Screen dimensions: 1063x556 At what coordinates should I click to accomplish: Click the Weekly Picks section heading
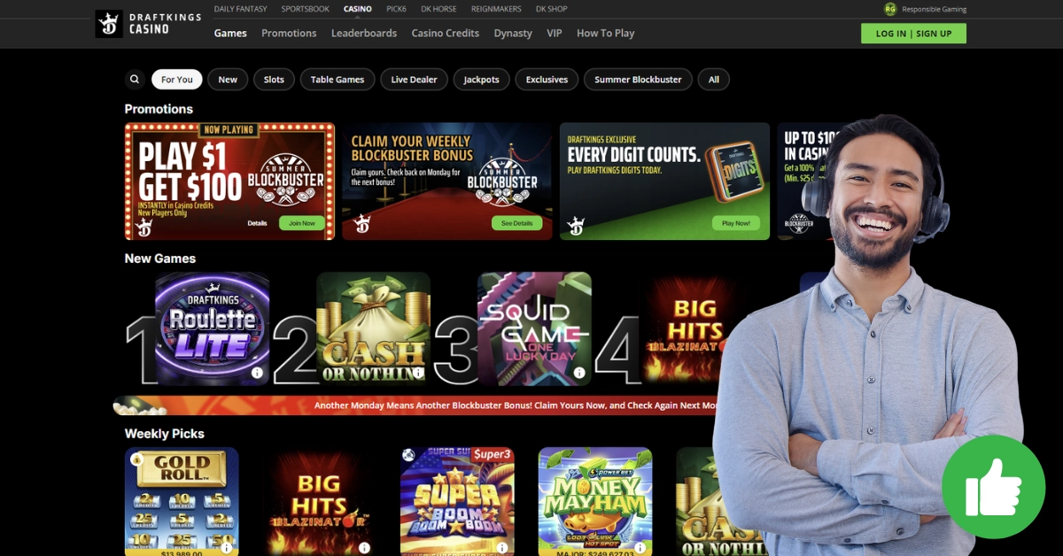[165, 434]
